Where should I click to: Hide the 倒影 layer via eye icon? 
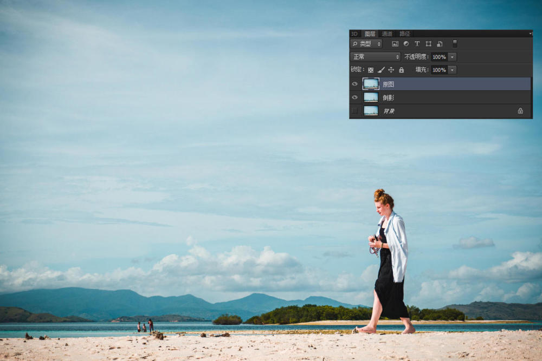pos(354,97)
